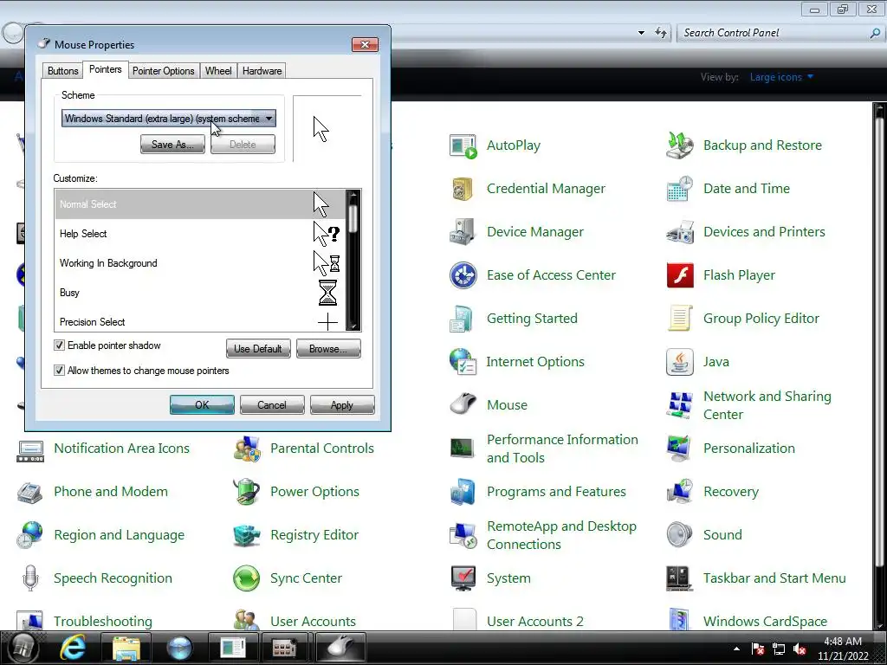Open the Power Options icon
887x665 pixels.
(247, 492)
